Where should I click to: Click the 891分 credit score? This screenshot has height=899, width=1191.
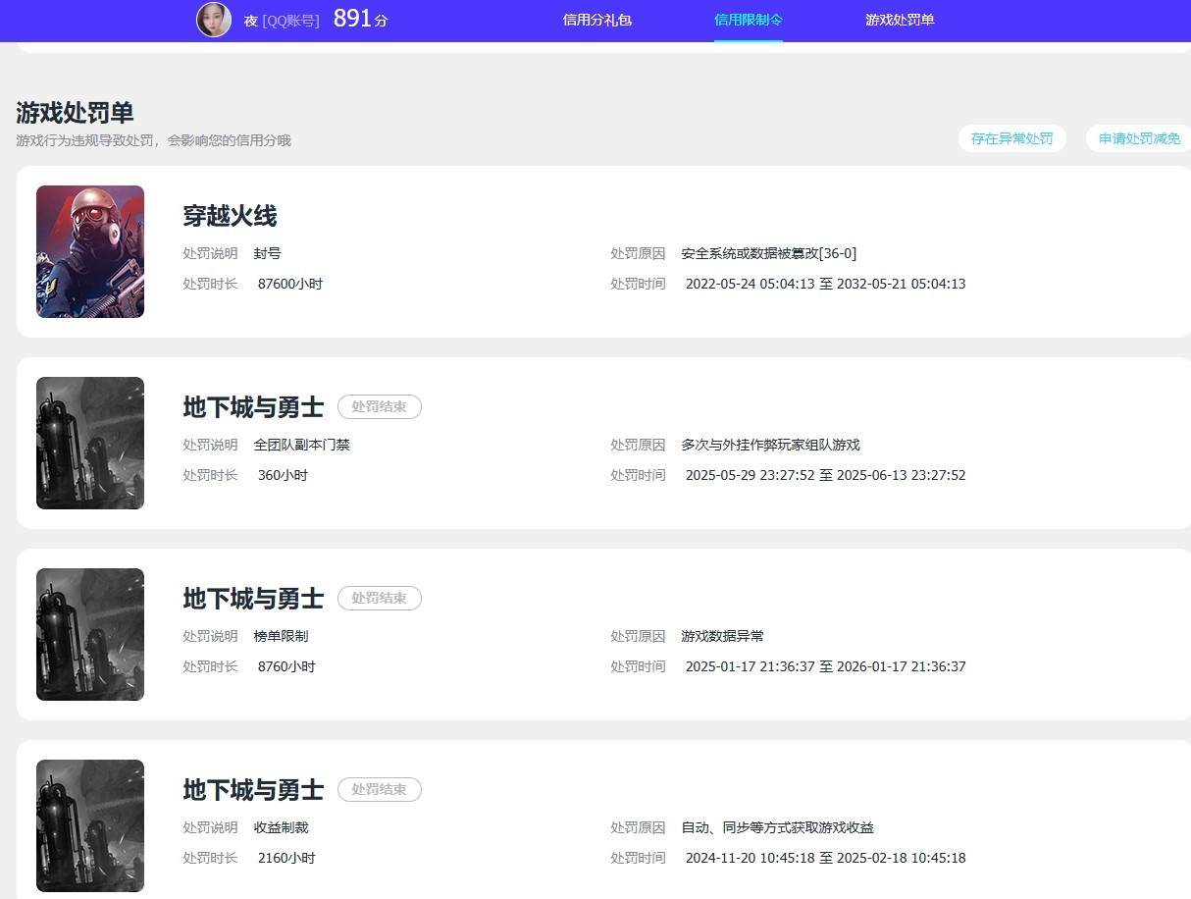tap(360, 19)
